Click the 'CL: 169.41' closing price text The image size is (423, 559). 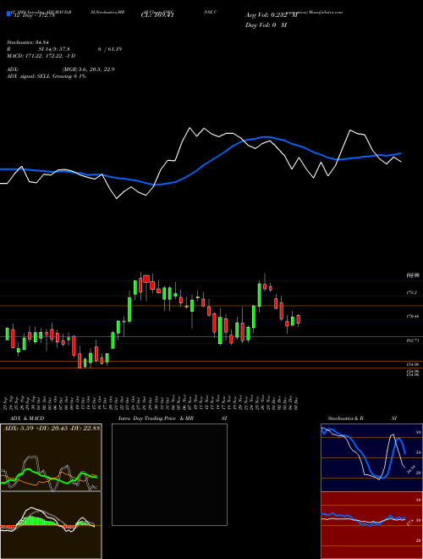157,15
